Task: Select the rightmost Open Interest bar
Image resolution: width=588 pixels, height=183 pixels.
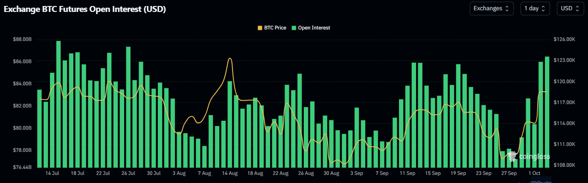Action: click(547, 112)
